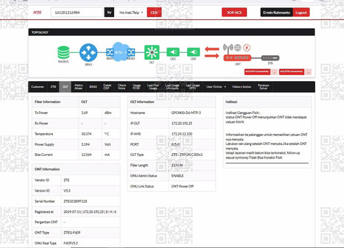Click the blue BRAS router icon
The image size is (344, 248).
pyautogui.click(x=89, y=53)
